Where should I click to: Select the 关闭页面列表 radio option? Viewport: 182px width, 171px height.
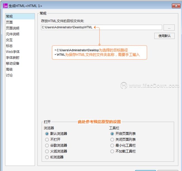112,139
